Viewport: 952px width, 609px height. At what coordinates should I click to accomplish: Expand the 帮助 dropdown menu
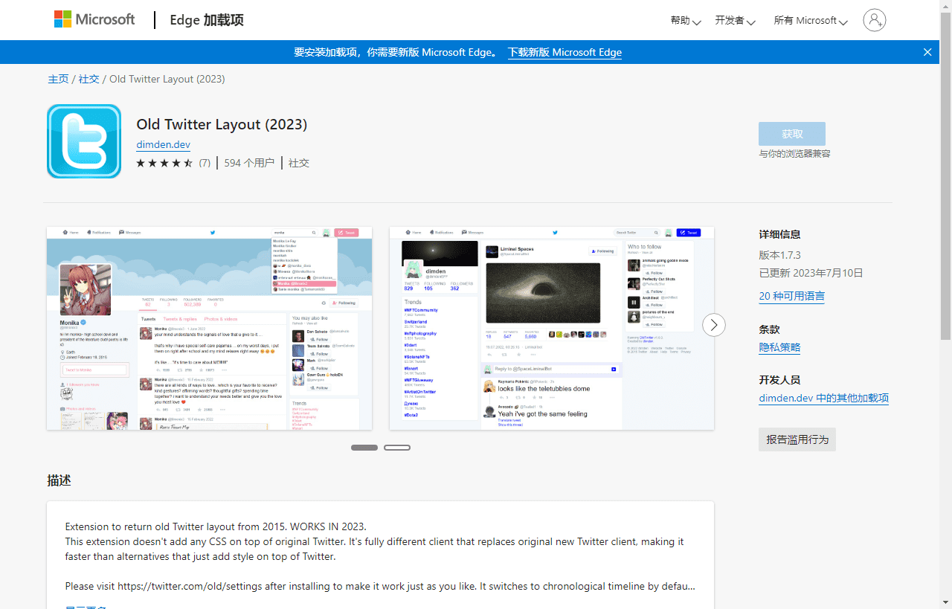tap(684, 20)
